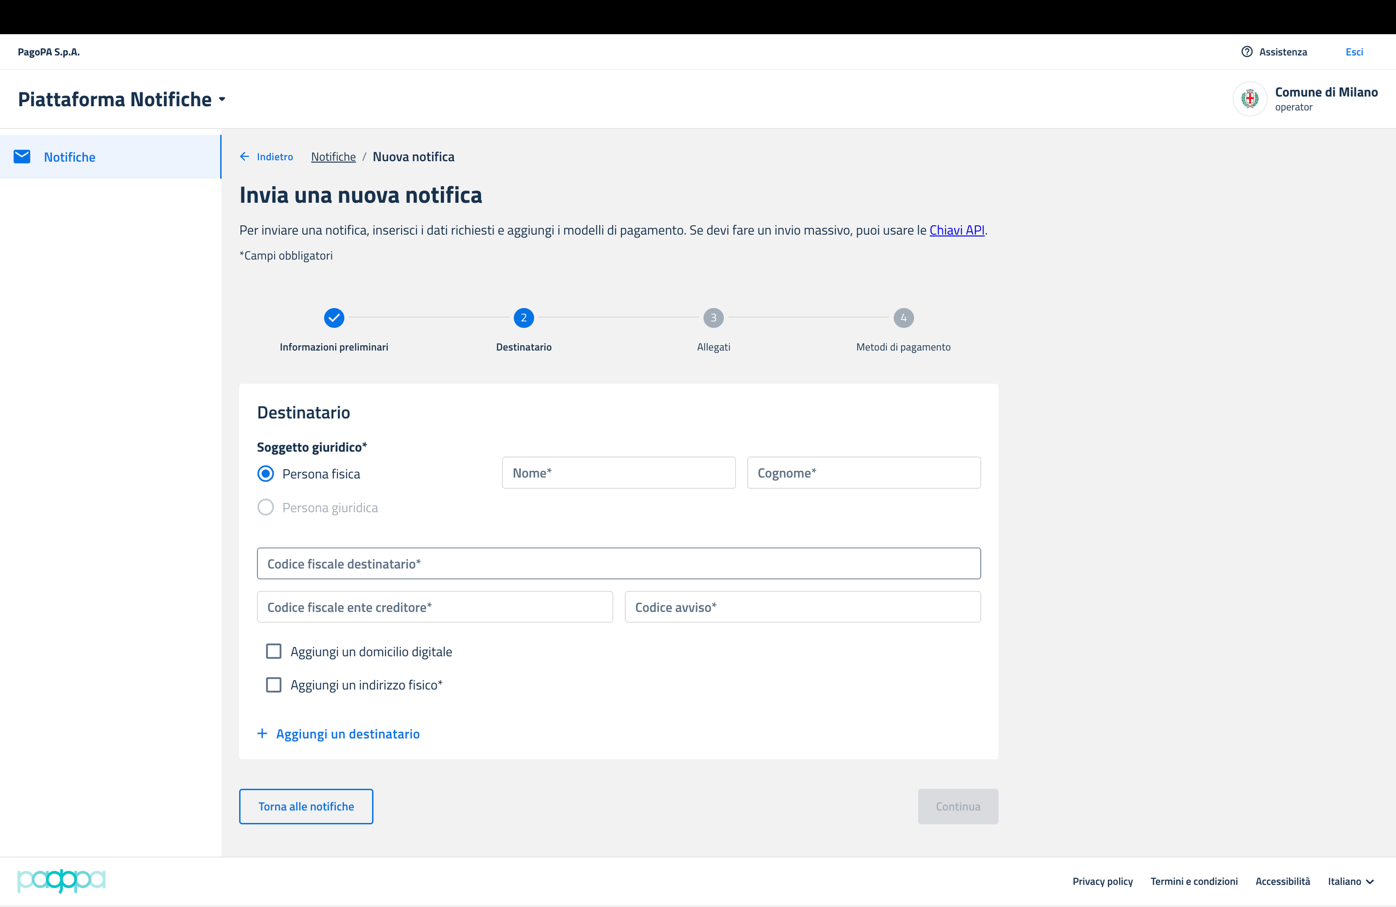This screenshot has width=1396, height=907.
Task: Click the completed checkmark step circle
Action: pyautogui.click(x=334, y=318)
